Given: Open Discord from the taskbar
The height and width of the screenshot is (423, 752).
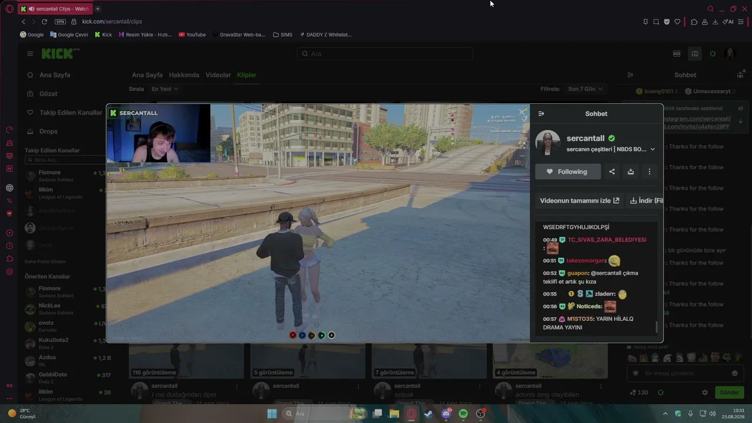Looking at the screenshot, I should tap(446, 414).
